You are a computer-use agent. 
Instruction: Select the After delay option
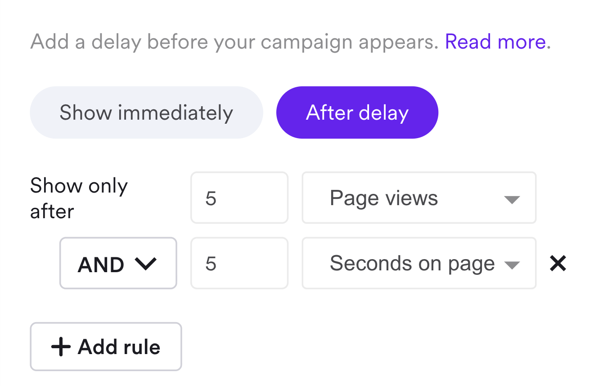(x=357, y=112)
